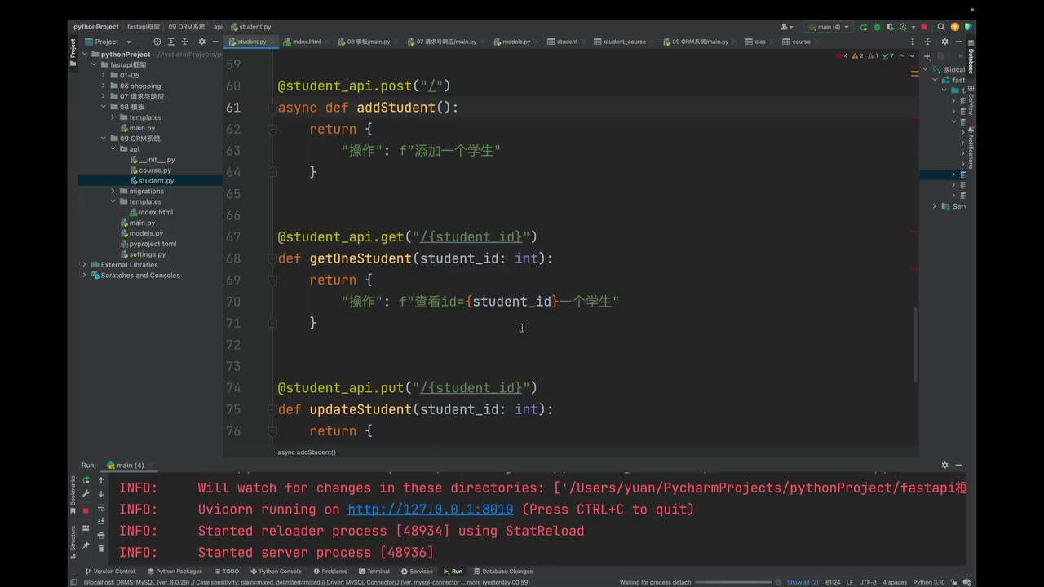Image resolution: width=1044 pixels, height=587 pixels.
Task: Toggle the fold marker on line 61
Action: tap(272, 108)
